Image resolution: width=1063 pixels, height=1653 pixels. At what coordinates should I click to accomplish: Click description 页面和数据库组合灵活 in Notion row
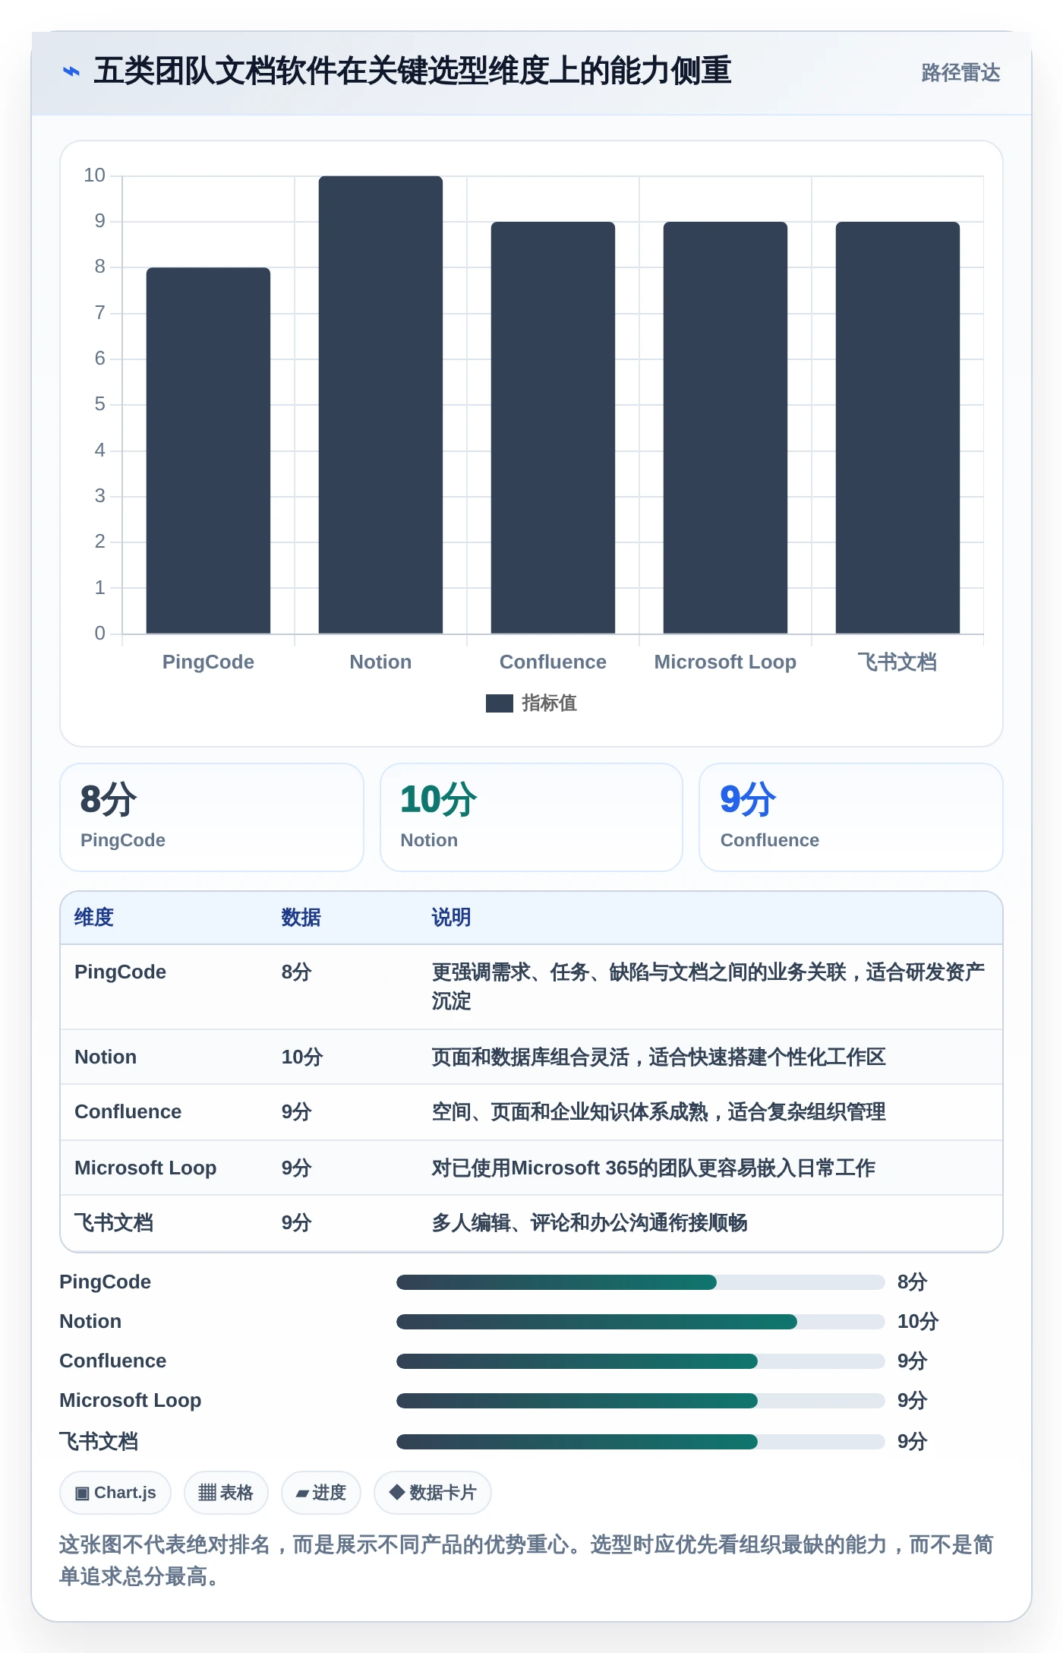(658, 1057)
